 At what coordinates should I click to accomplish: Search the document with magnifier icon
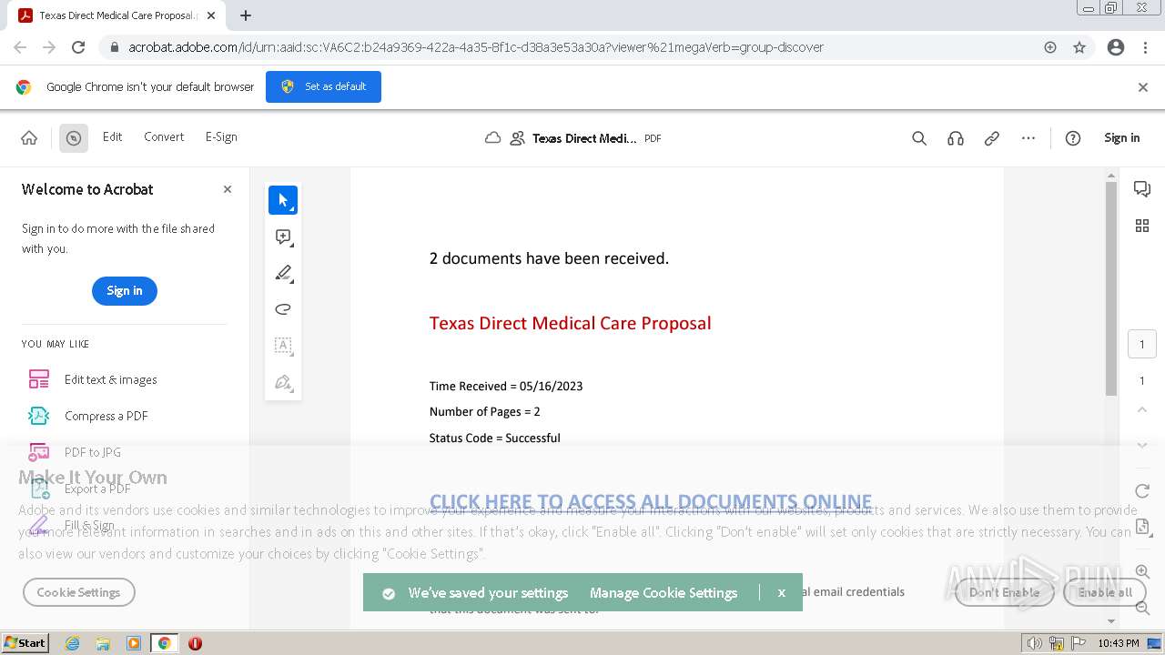tap(919, 138)
